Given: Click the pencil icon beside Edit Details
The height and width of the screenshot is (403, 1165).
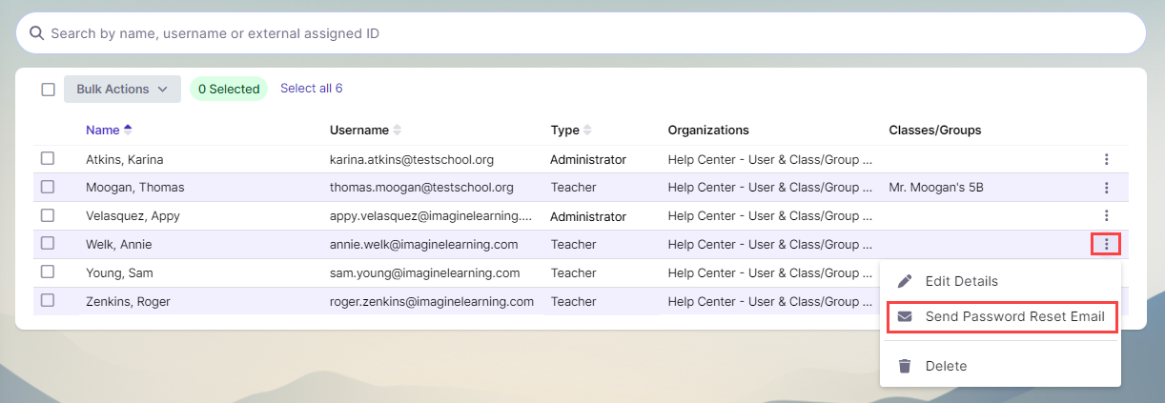Looking at the screenshot, I should 905,281.
